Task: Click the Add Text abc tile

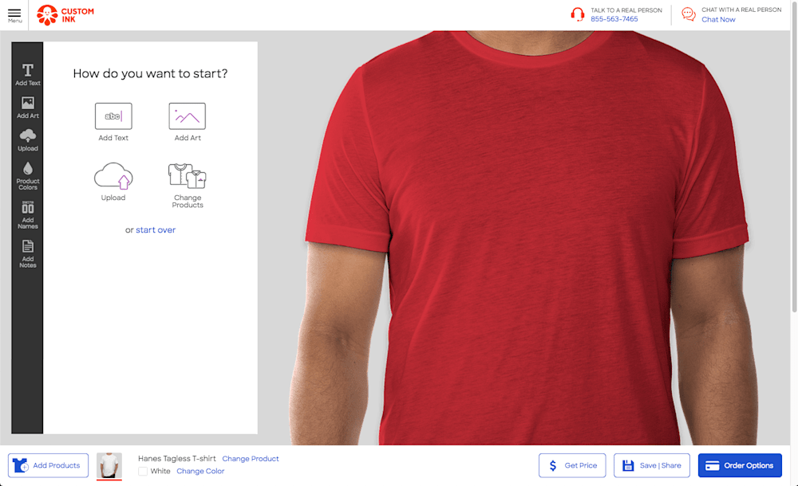Action: [x=113, y=116]
